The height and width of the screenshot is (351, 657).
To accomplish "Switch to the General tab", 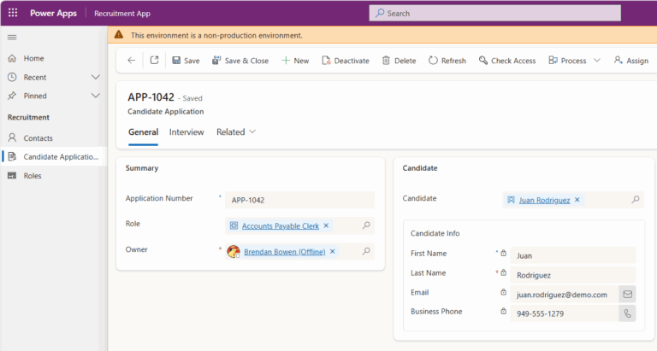I will (x=144, y=132).
